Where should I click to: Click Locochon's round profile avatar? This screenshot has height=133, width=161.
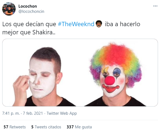(9, 9)
